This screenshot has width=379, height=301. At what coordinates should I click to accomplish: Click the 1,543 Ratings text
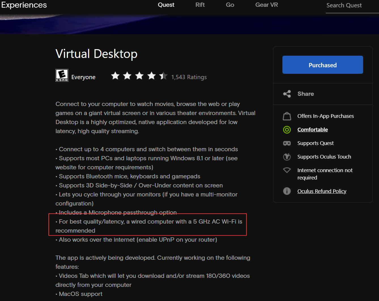(x=189, y=77)
